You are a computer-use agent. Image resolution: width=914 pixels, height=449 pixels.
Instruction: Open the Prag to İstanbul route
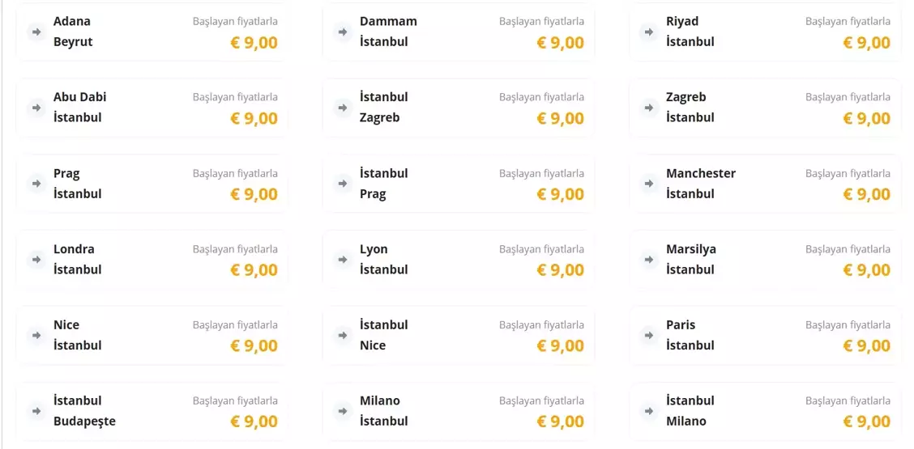tap(152, 184)
